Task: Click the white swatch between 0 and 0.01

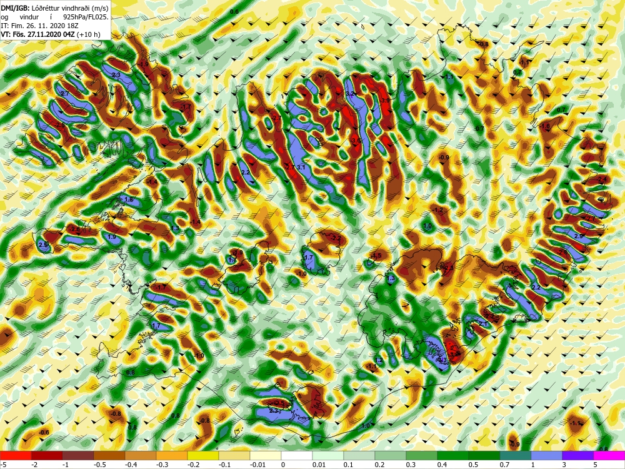Action: click(x=296, y=455)
